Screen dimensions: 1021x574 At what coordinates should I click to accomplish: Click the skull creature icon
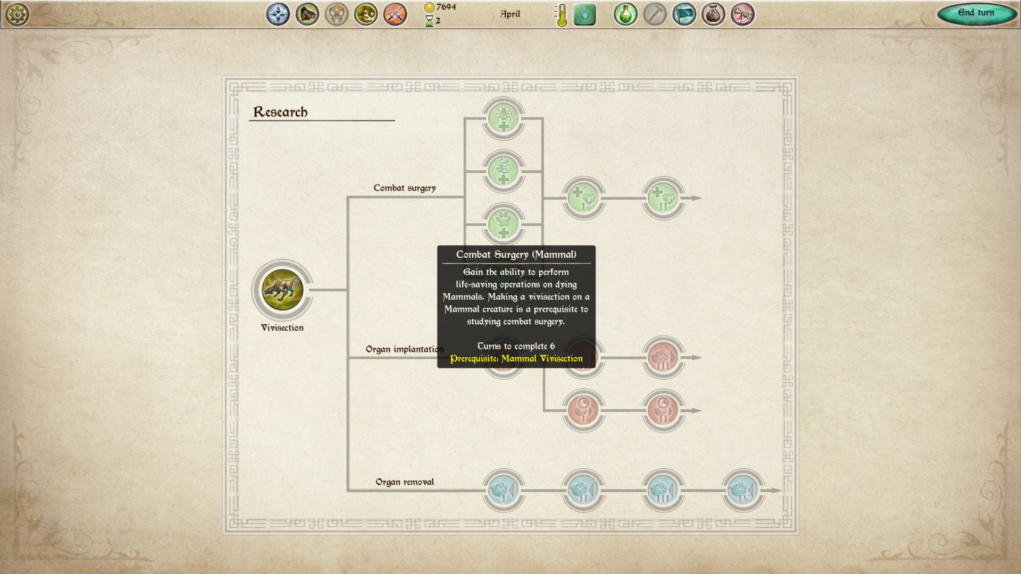tap(337, 14)
